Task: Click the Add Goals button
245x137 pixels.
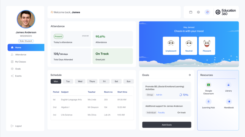Action: click(x=167, y=125)
